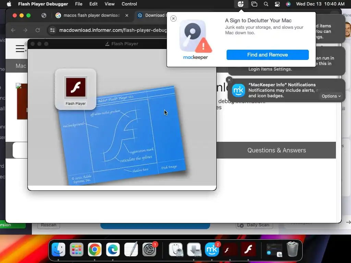Reload the page in Chrome

38,30
